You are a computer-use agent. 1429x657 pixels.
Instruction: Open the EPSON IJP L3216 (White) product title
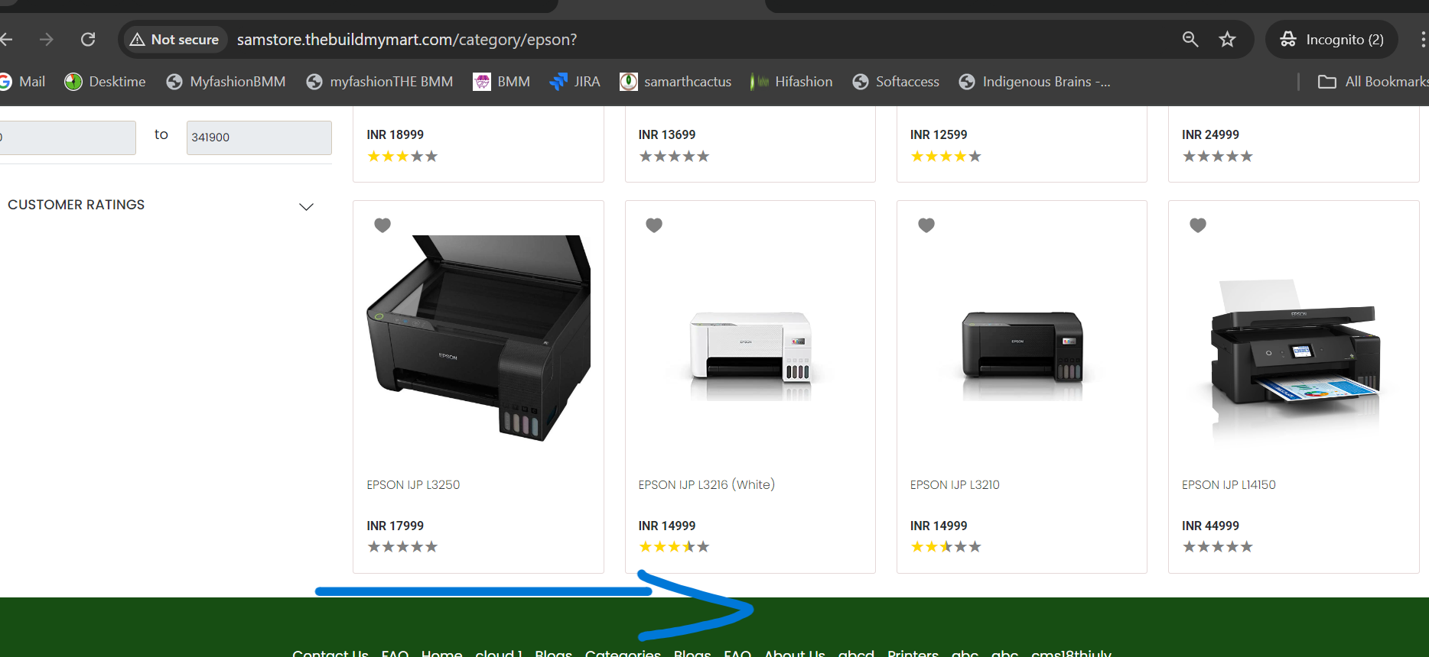(707, 485)
